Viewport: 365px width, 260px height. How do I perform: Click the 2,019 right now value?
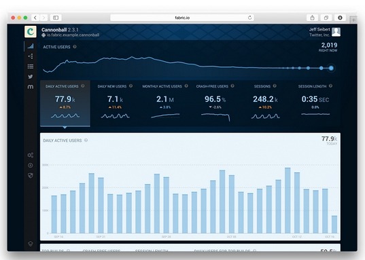point(329,45)
